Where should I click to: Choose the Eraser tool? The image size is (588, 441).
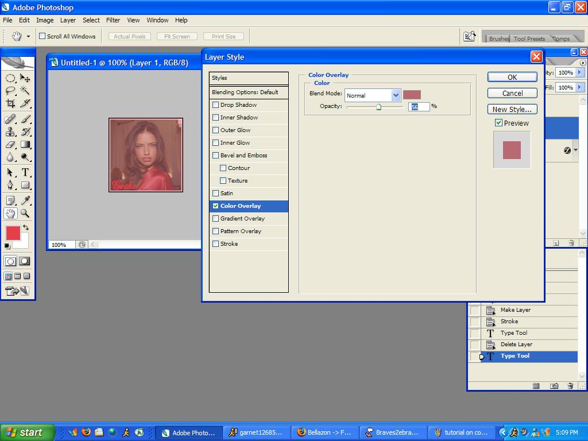click(10, 145)
